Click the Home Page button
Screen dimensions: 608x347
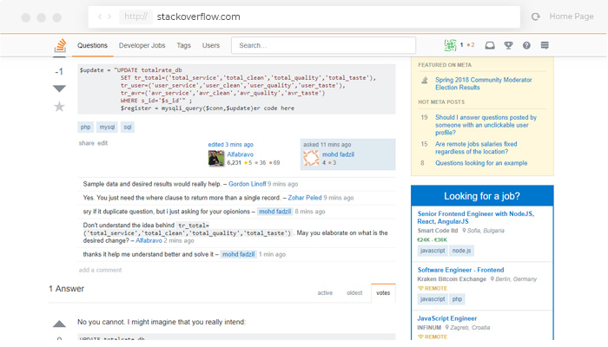572,16
